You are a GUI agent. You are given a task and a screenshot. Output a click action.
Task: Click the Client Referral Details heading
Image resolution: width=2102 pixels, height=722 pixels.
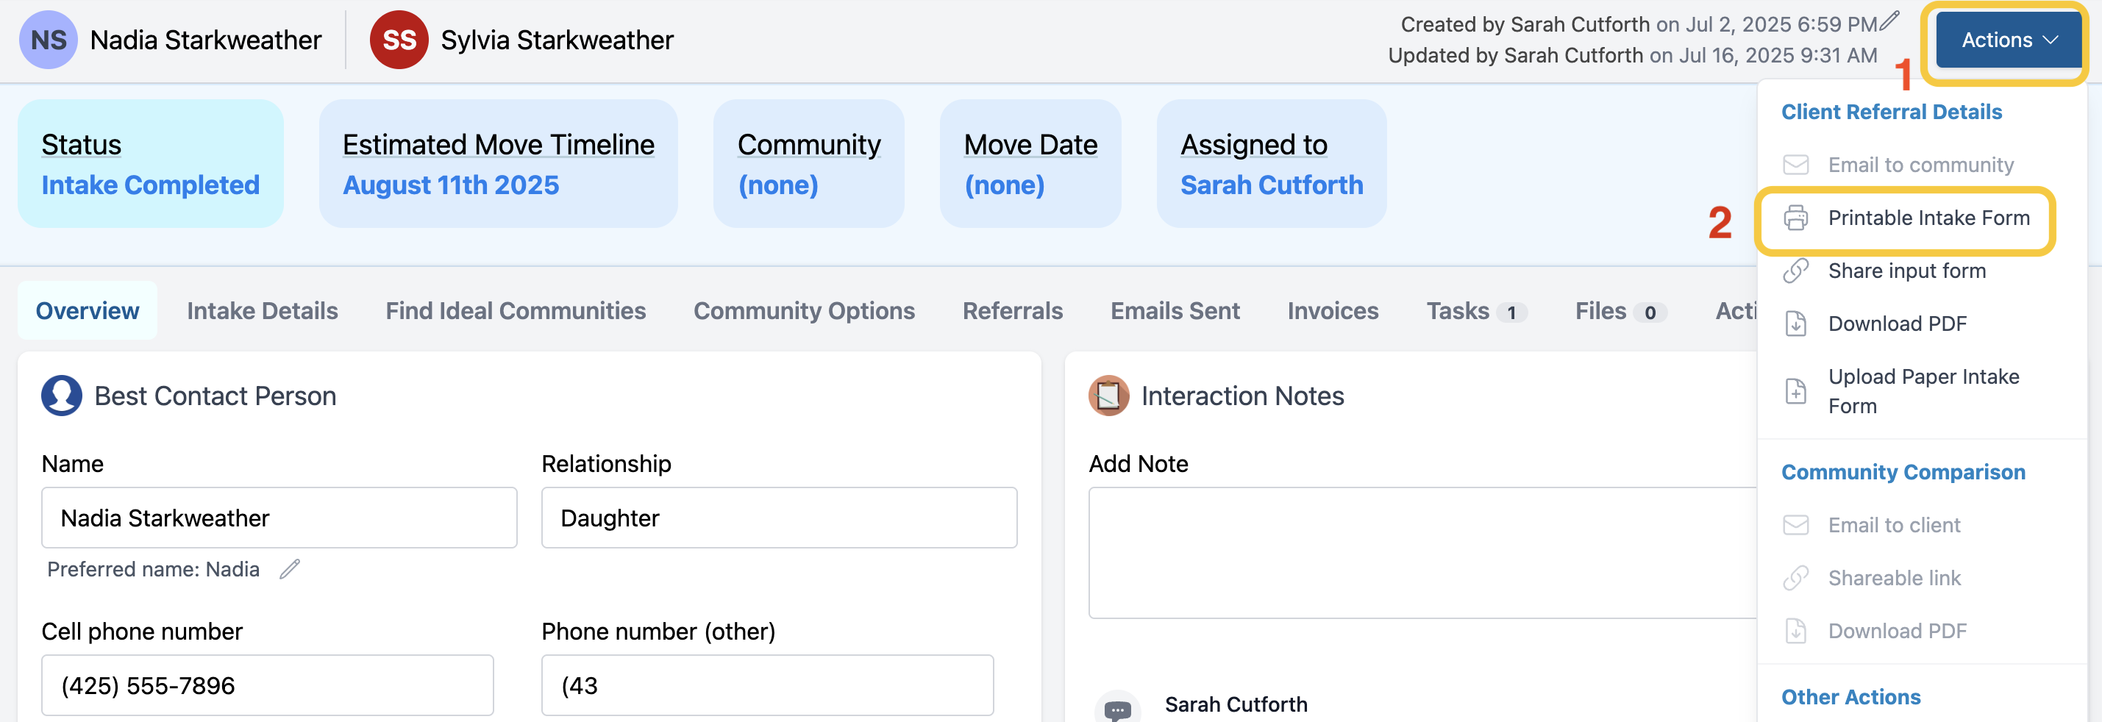click(x=1892, y=112)
